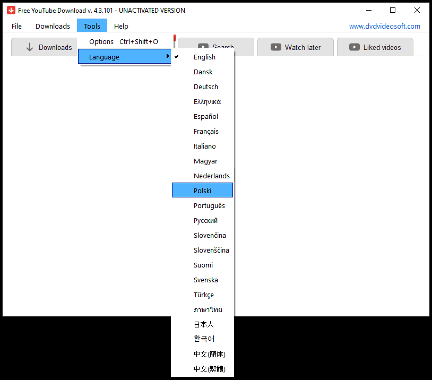Choose Deutsch language
This screenshot has height=380, width=432.
[203, 87]
